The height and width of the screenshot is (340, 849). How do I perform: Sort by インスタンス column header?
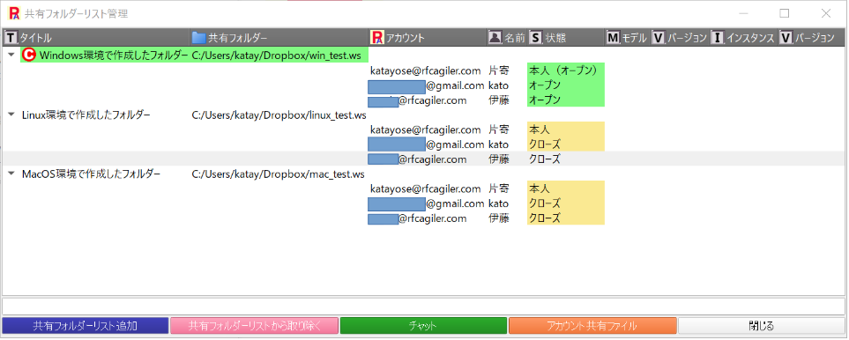click(x=743, y=38)
